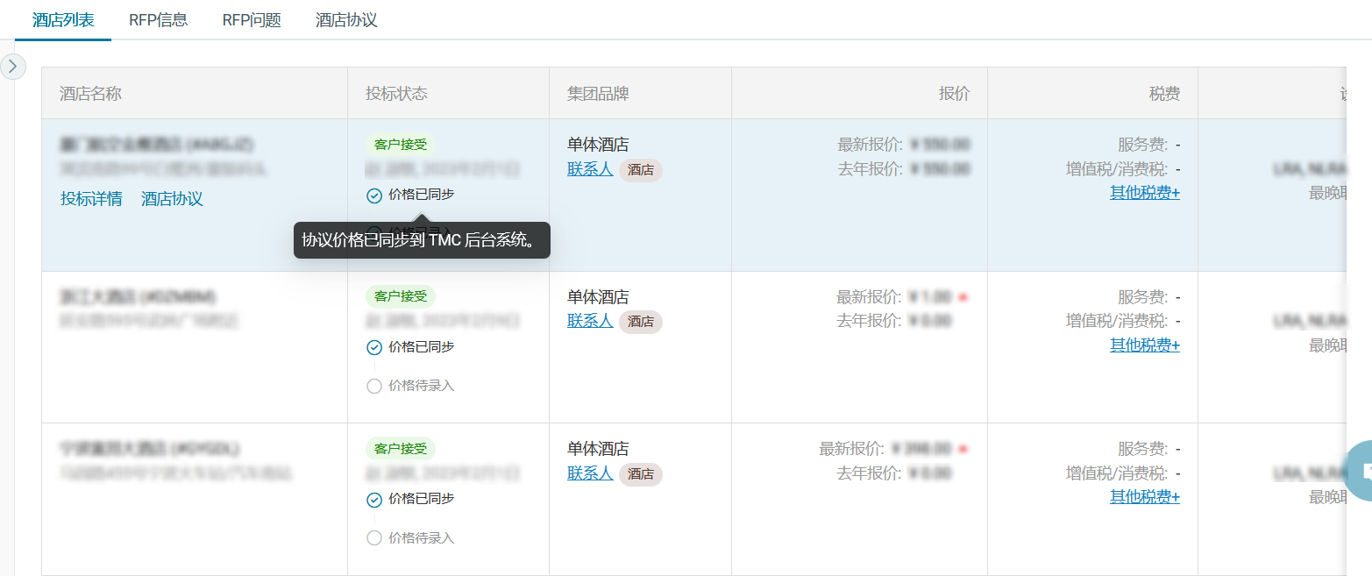Click red asterisk beside ¥1.00 price
This screenshot has width=1372, height=576.
click(x=963, y=297)
